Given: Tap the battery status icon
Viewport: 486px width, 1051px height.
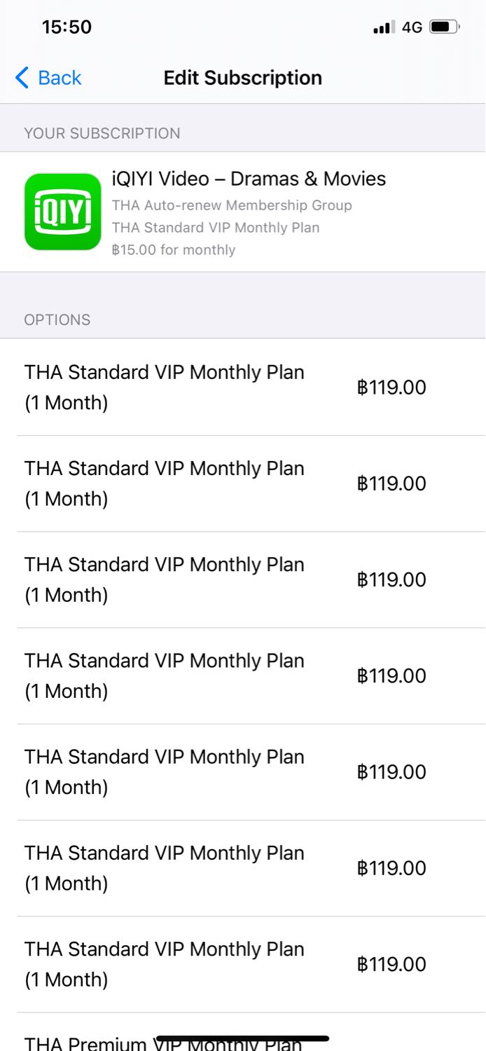Looking at the screenshot, I should click(444, 27).
